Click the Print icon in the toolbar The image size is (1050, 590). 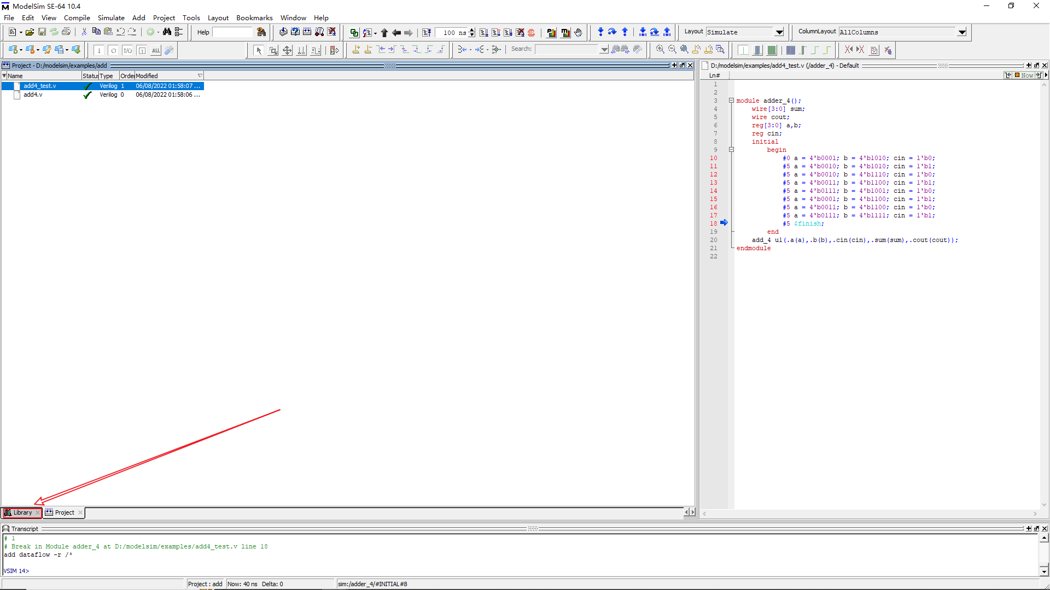click(66, 32)
